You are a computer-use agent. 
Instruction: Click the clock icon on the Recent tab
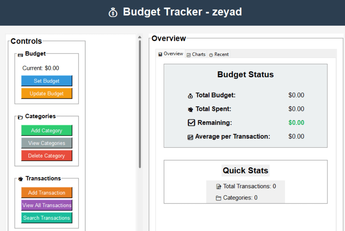click(x=211, y=55)
